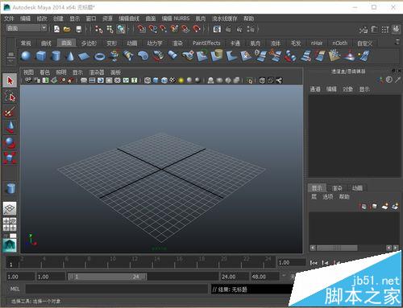The width and height of the screenshot is (403, 308).
Task: Switch to the nCloth shelf tab
Action: [339, 43]
